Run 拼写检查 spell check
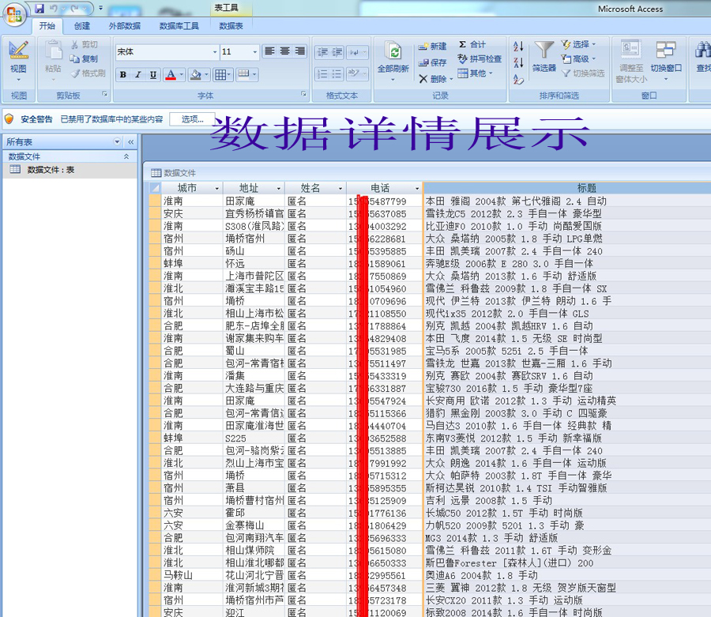This screenshot has height=617, width=711. point(480,59)
